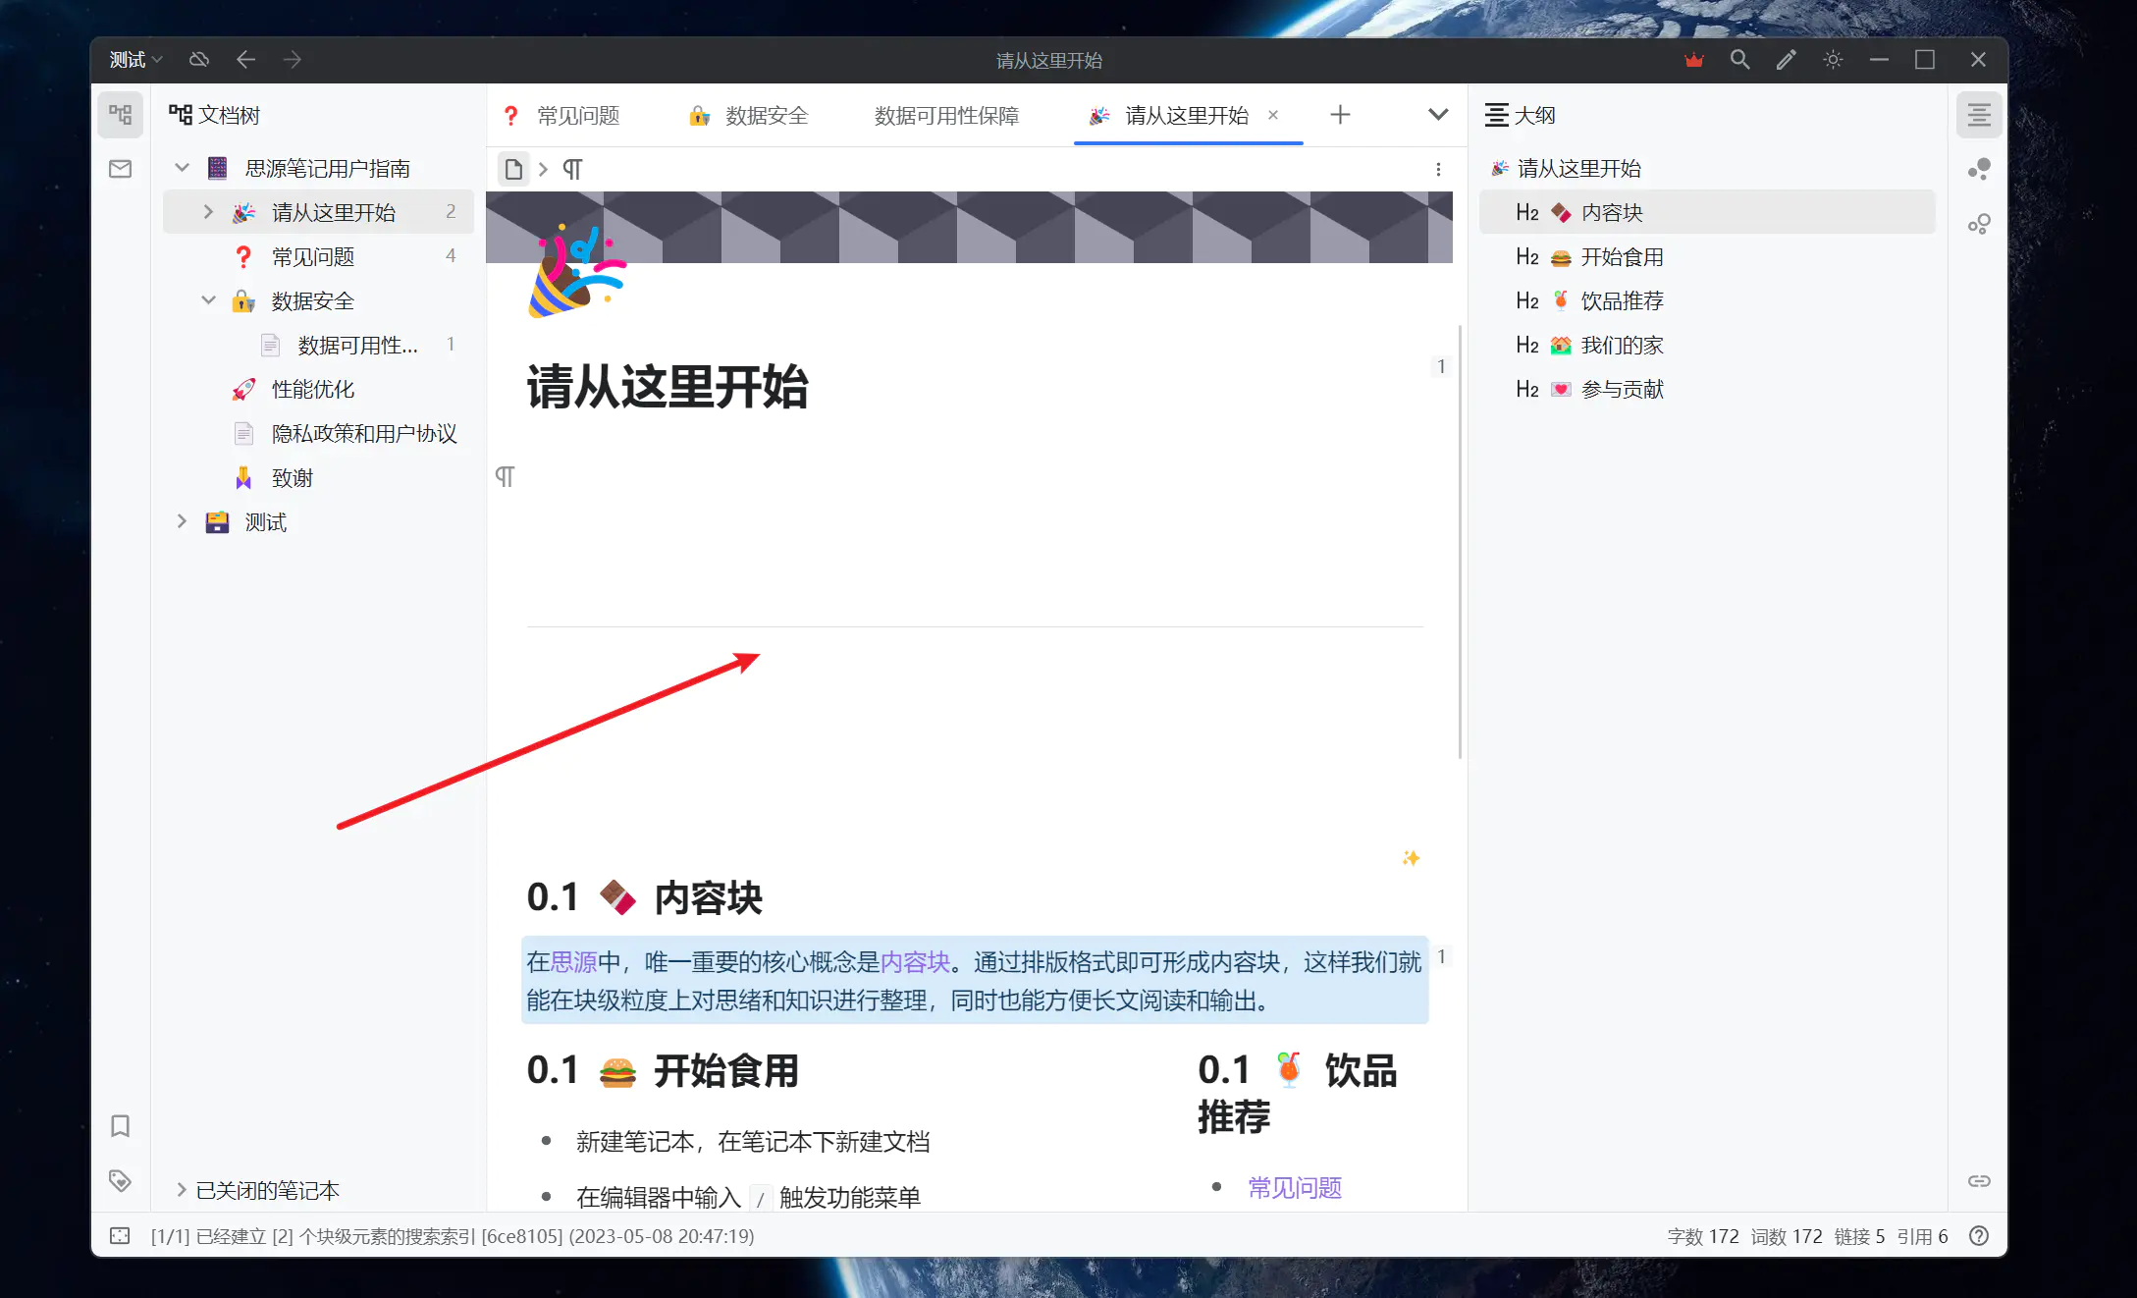This screenshot has width=2137, height=1298.
Task: Open the tab list dropdown chevron
Action: 1438,115
